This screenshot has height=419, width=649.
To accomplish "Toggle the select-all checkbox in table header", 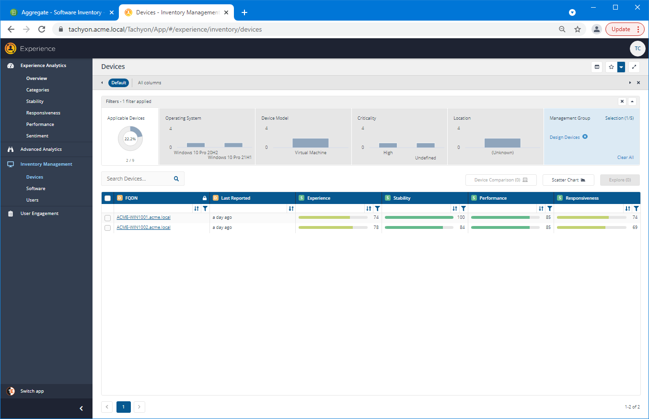I will [x=108, y=198].
